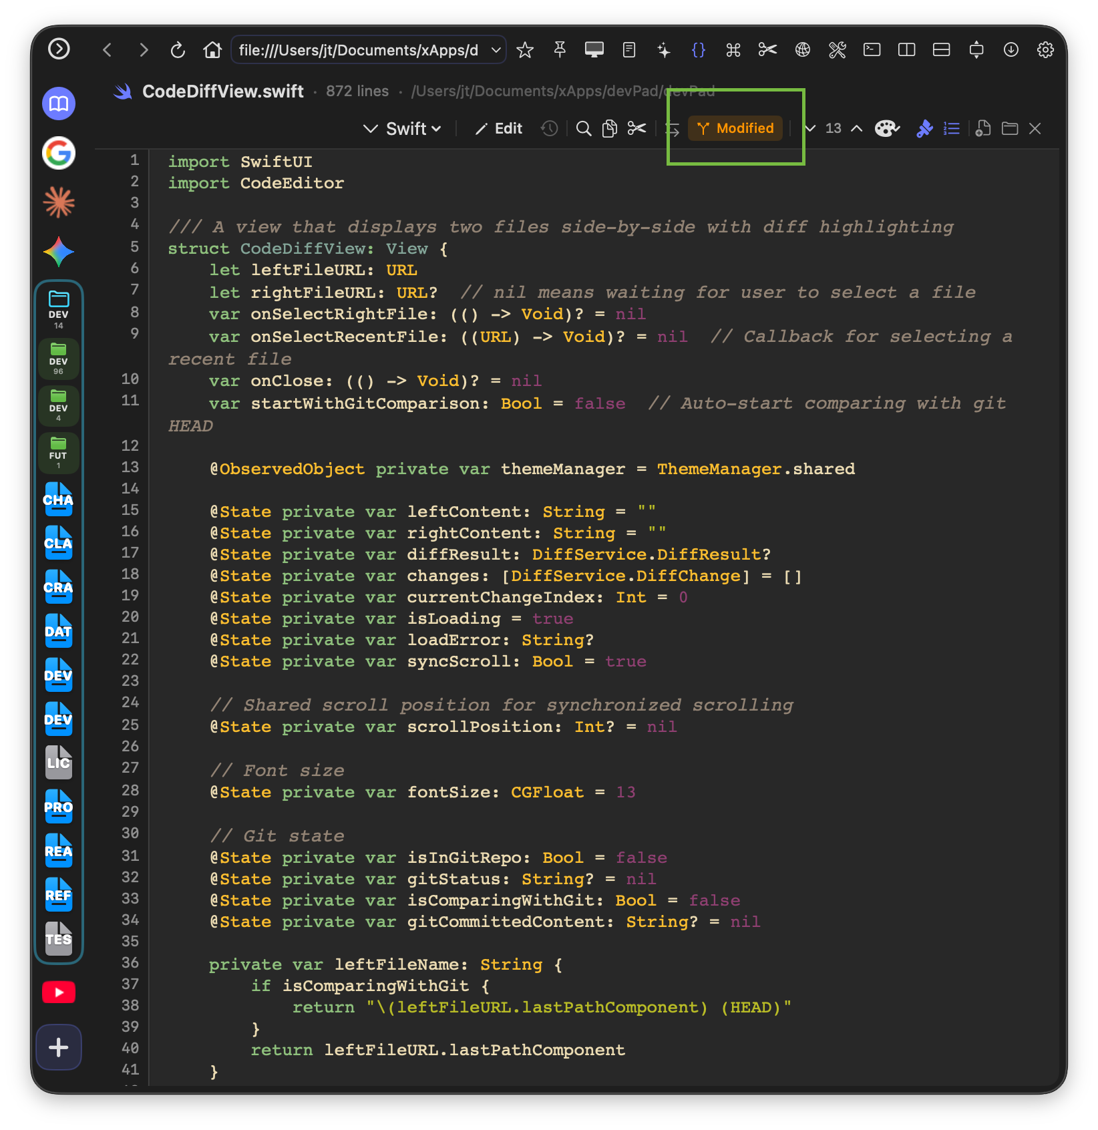Open the Google shortcut in sidebar

59,153
